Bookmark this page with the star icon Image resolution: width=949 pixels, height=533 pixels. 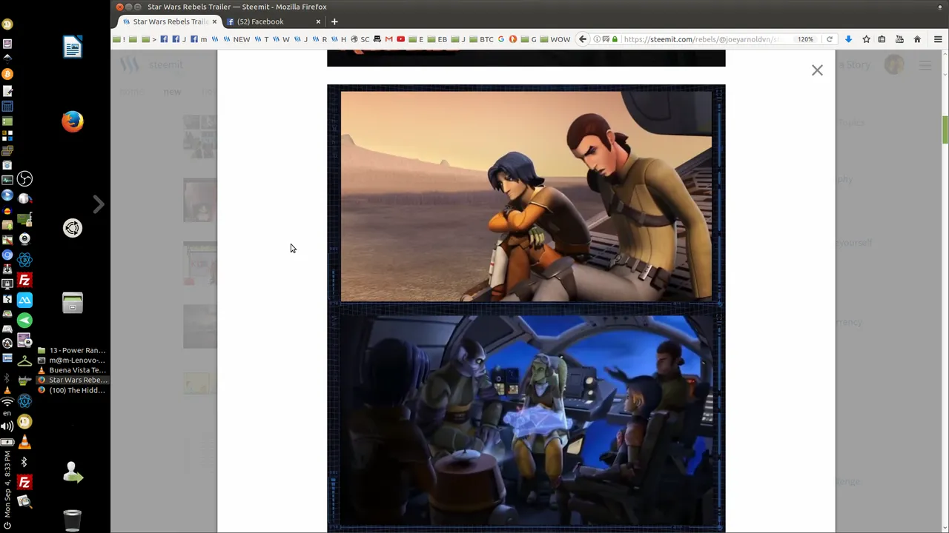(x=866, y=39)
